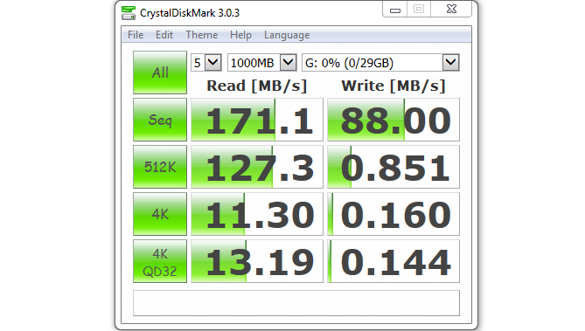Start the 512K random test
Image resolution: width=585 pixels, height=331 pixels.
pos(160,167)
